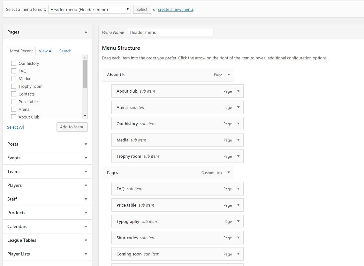The height and width of the screenshot is (266, 364).
Task: Check the Our history page checkbox
Action: (x=14, y=63)
